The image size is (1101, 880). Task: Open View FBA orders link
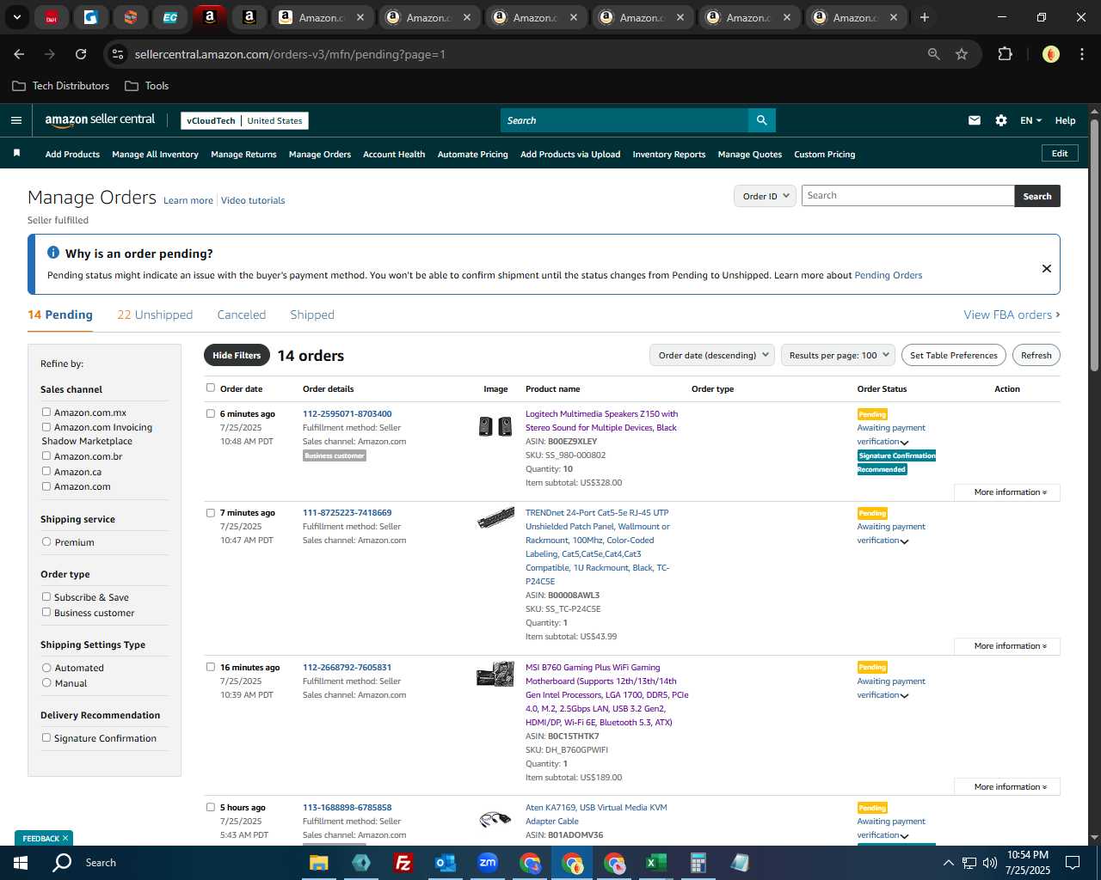(x=1012, y=315)
